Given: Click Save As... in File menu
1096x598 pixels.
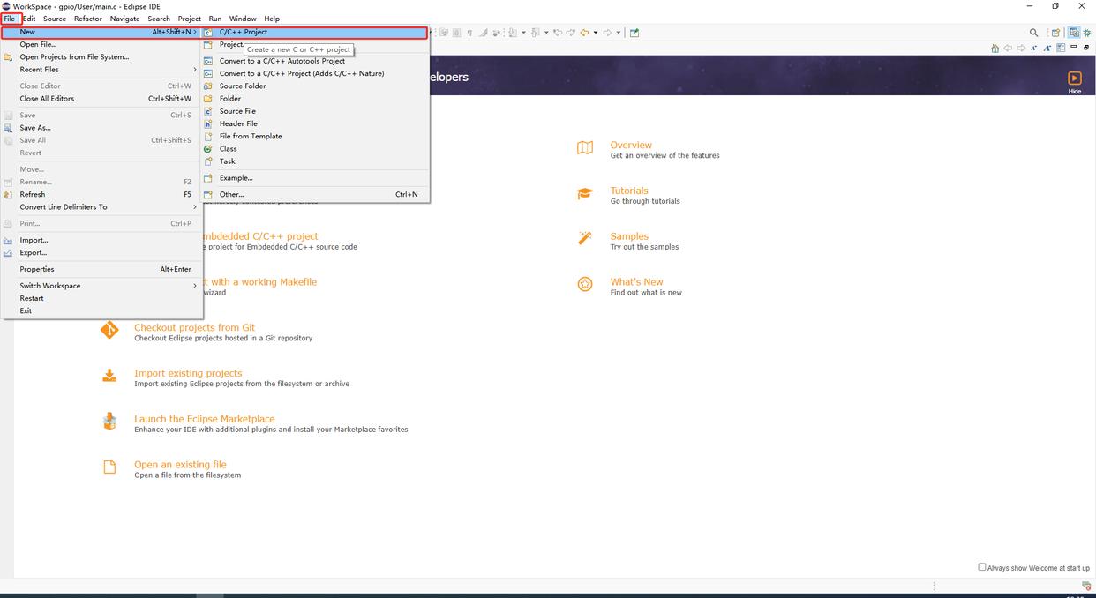Looking at the screenshot, I should point(102,128).
